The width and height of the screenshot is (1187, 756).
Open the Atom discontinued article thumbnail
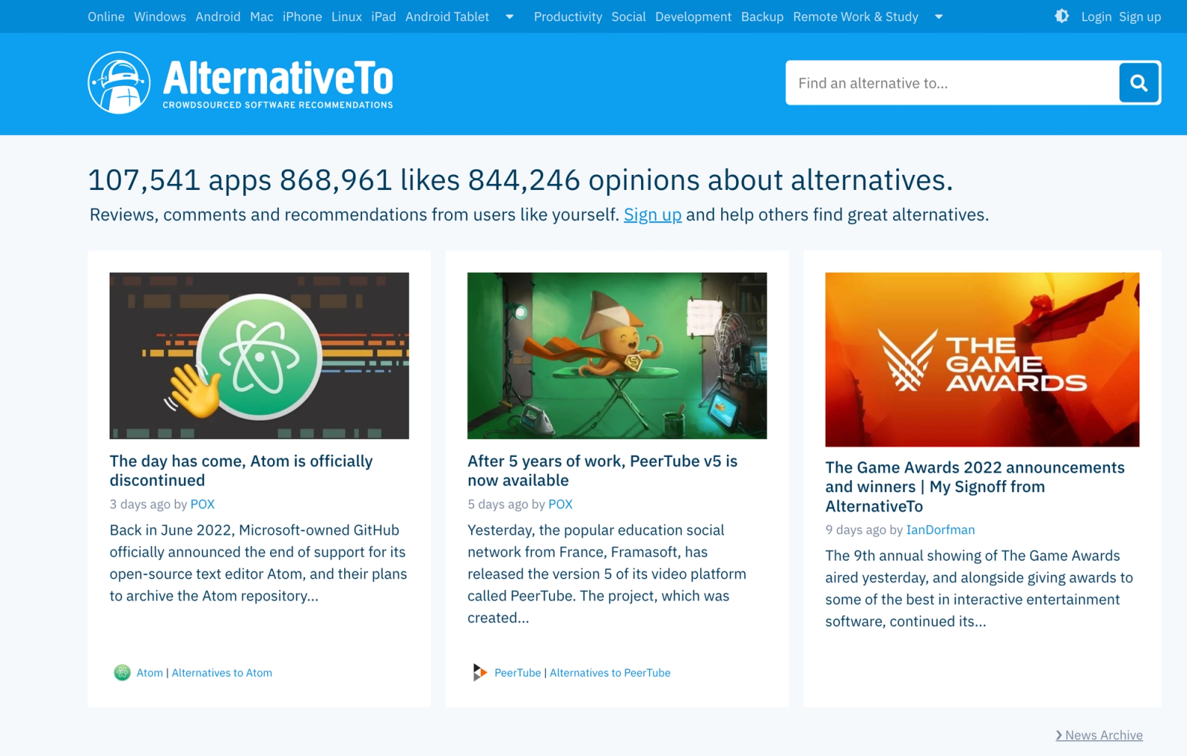pos(259,355)
